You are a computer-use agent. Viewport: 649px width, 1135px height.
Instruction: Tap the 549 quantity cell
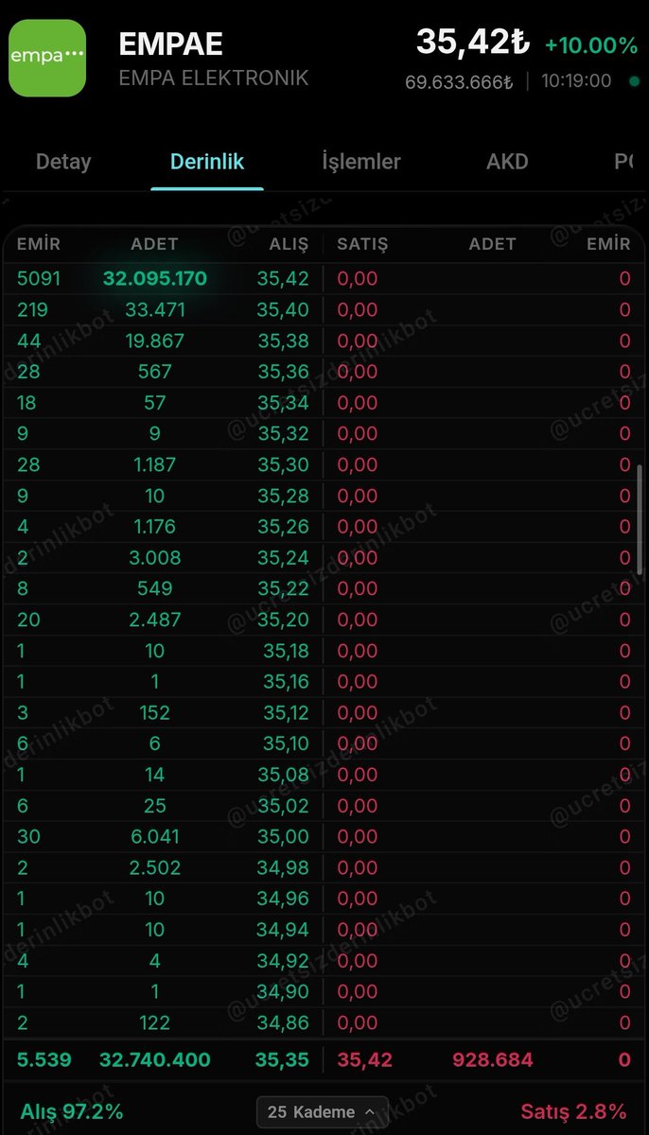pyautogui.click(x=155, y=588)
